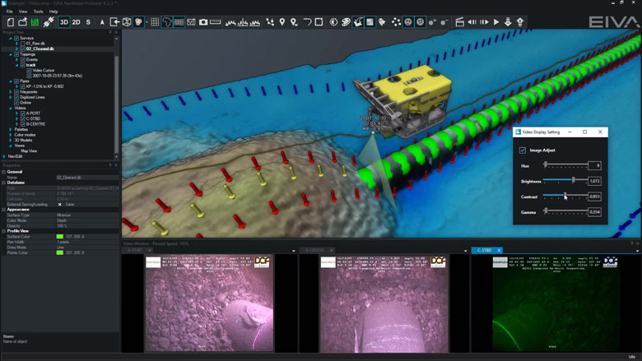Open the Tools menu
Viewport: 642px width, 361px height.
pyautogui.click(x=38, y=12)
